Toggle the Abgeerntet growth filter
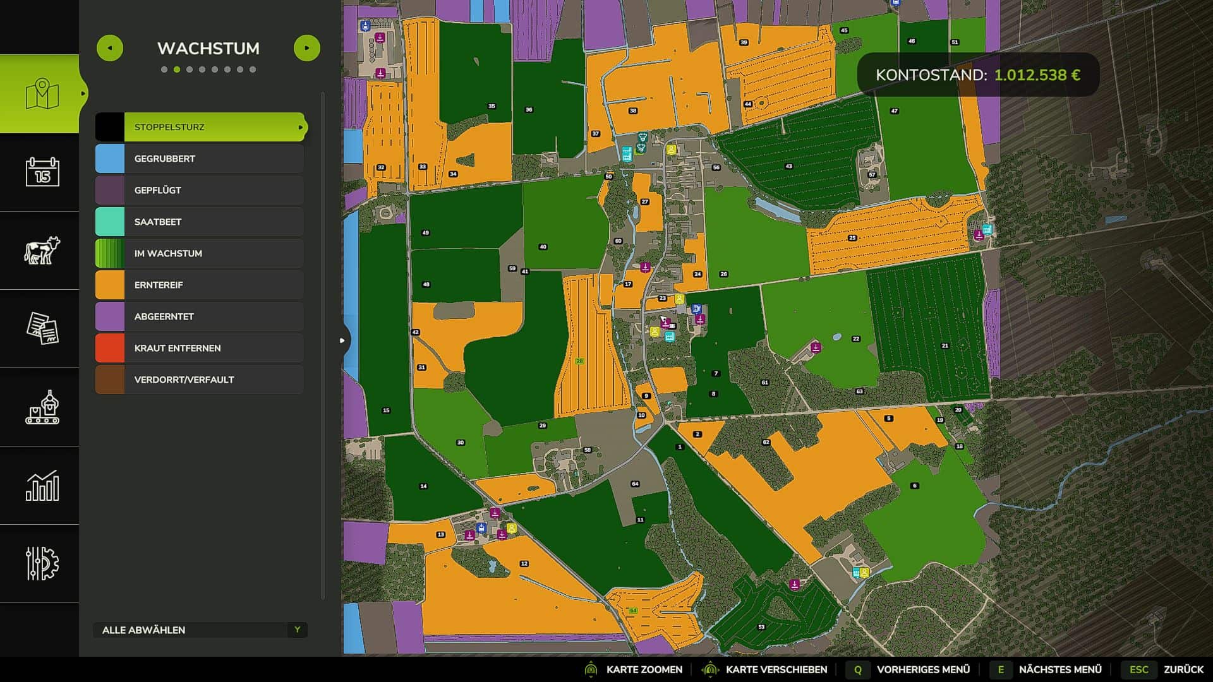Image resolution: width=1213 pixels, height=682 pixels. pos(200,316)
